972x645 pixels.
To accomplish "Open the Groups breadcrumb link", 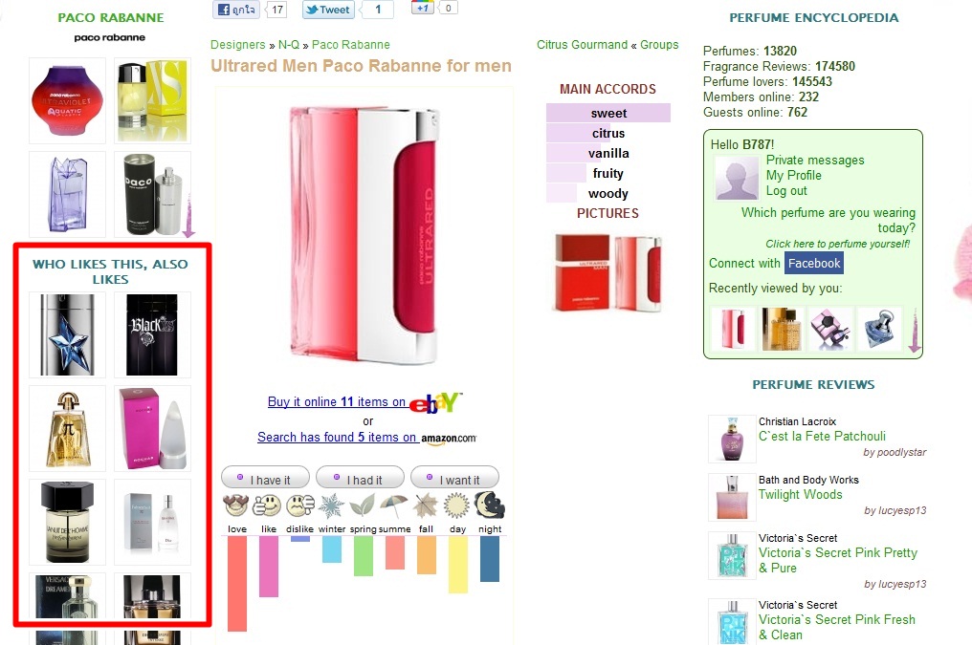I will tap(659, 45).
